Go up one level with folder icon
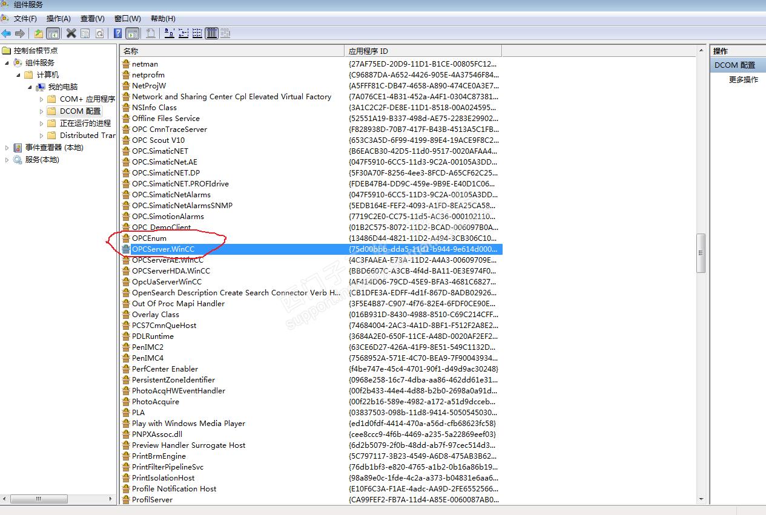 click(x=39, y=33)
